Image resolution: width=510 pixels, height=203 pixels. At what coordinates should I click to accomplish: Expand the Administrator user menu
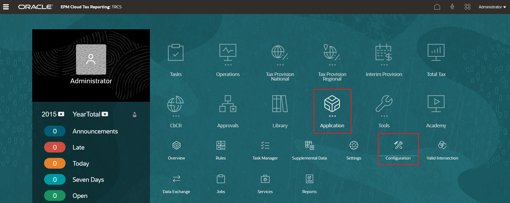(x=492, y=7)
